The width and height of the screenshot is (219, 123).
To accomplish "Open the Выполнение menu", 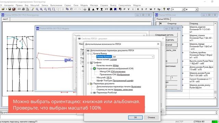I will point(56,5).
